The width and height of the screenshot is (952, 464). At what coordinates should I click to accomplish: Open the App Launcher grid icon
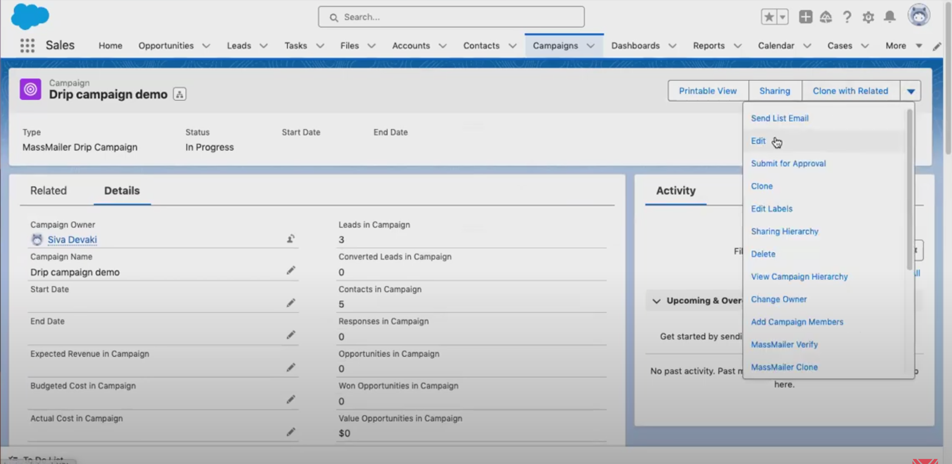click(27, 45)
